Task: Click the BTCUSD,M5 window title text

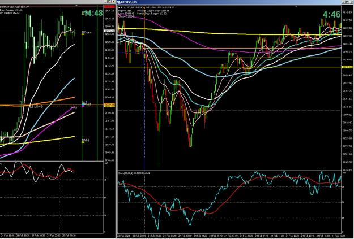Action: click(129, 2)
